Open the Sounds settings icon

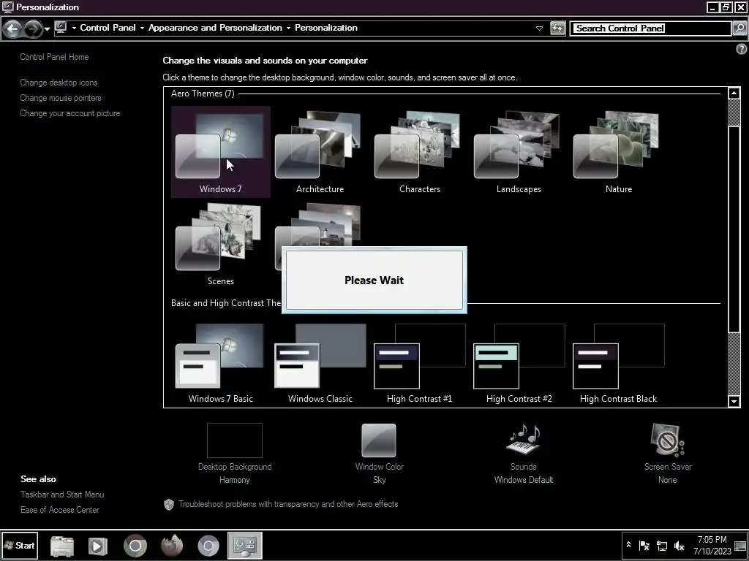[523, 439]
